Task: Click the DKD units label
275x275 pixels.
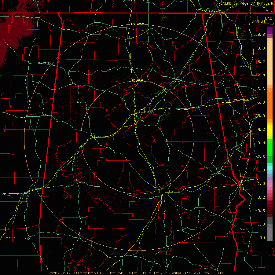Action: point(268,18)
